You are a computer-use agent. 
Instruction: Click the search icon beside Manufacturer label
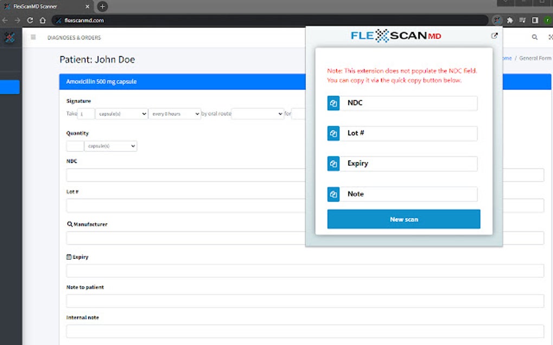pos(69,223)
